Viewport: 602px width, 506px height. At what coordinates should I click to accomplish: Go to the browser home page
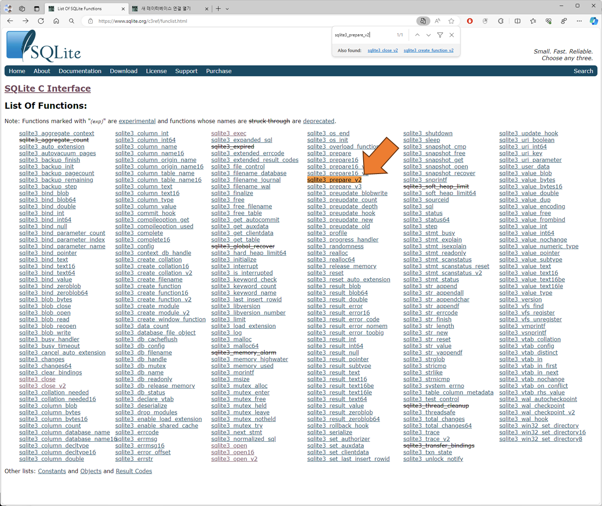[56, 21]
